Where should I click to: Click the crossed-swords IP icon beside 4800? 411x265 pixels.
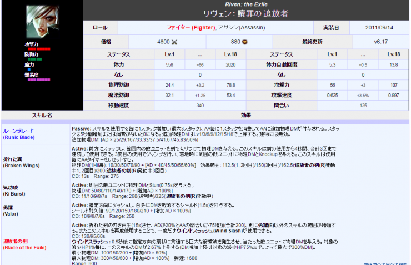pyautogui.click(x=174, y=42)
